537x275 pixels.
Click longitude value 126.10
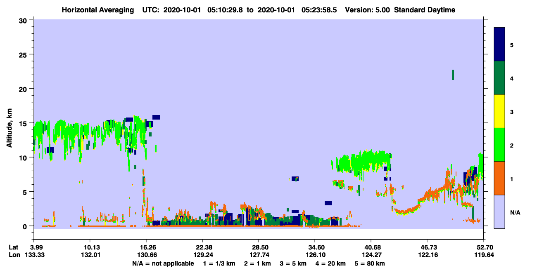point(315,255)
